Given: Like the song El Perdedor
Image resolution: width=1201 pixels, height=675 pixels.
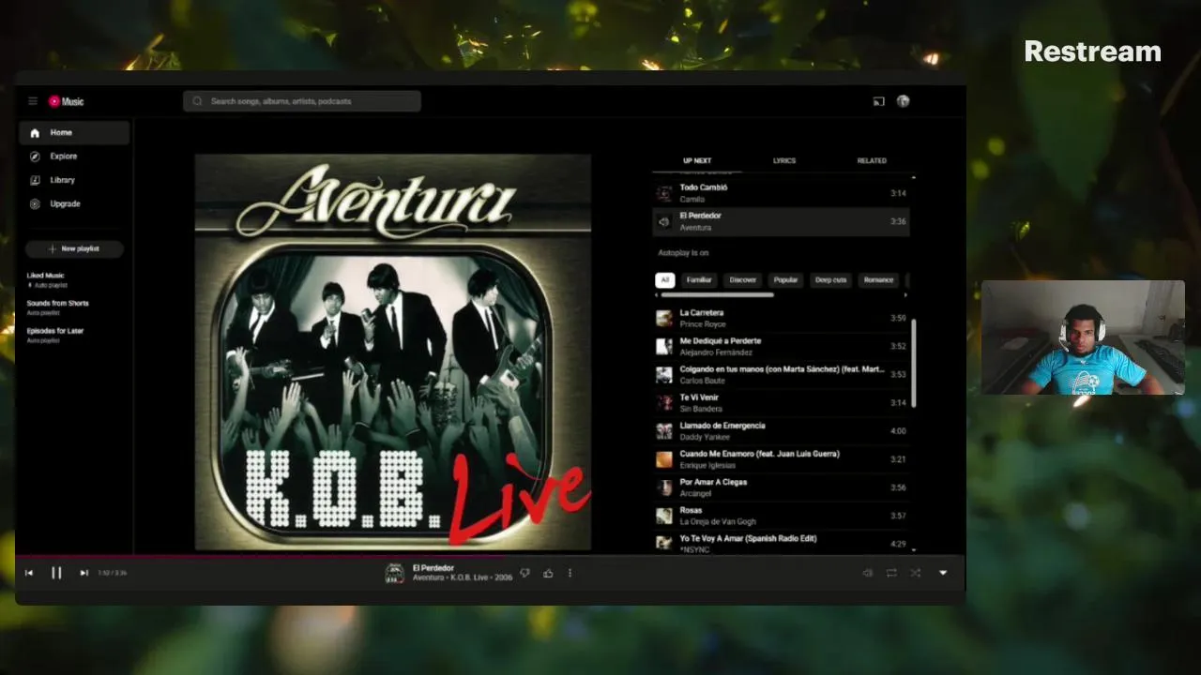Looking at the screenshot, I should point(548,573).
